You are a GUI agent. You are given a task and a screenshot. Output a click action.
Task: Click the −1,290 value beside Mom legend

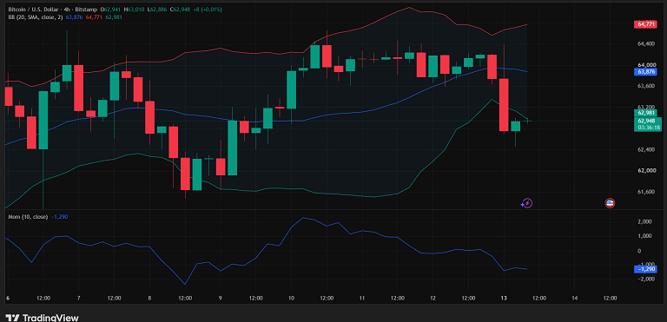tap(59, 217)
